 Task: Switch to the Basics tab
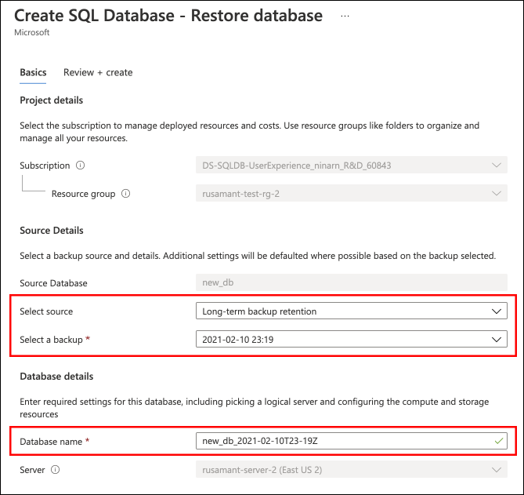33,72
